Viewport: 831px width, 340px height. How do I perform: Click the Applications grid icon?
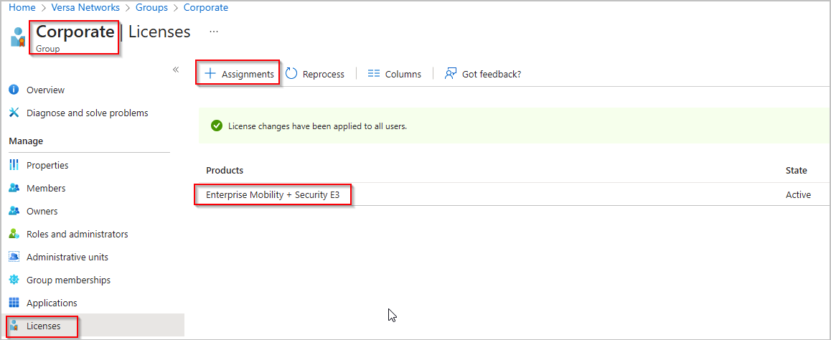pos(14,303)
